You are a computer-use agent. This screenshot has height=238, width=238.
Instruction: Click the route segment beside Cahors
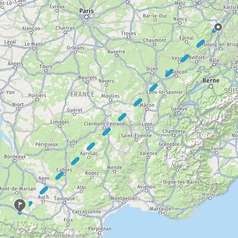click(59, 176)
